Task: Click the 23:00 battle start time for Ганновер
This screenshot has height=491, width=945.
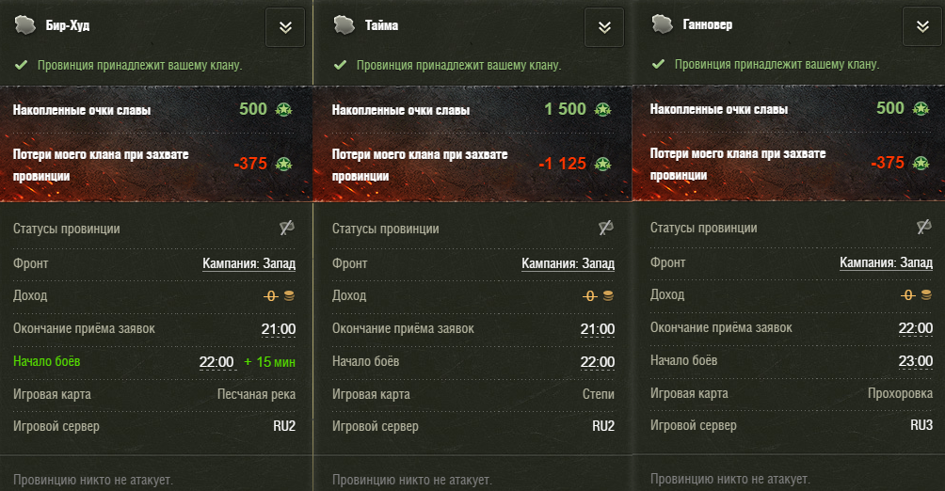Action: point(916,361)
